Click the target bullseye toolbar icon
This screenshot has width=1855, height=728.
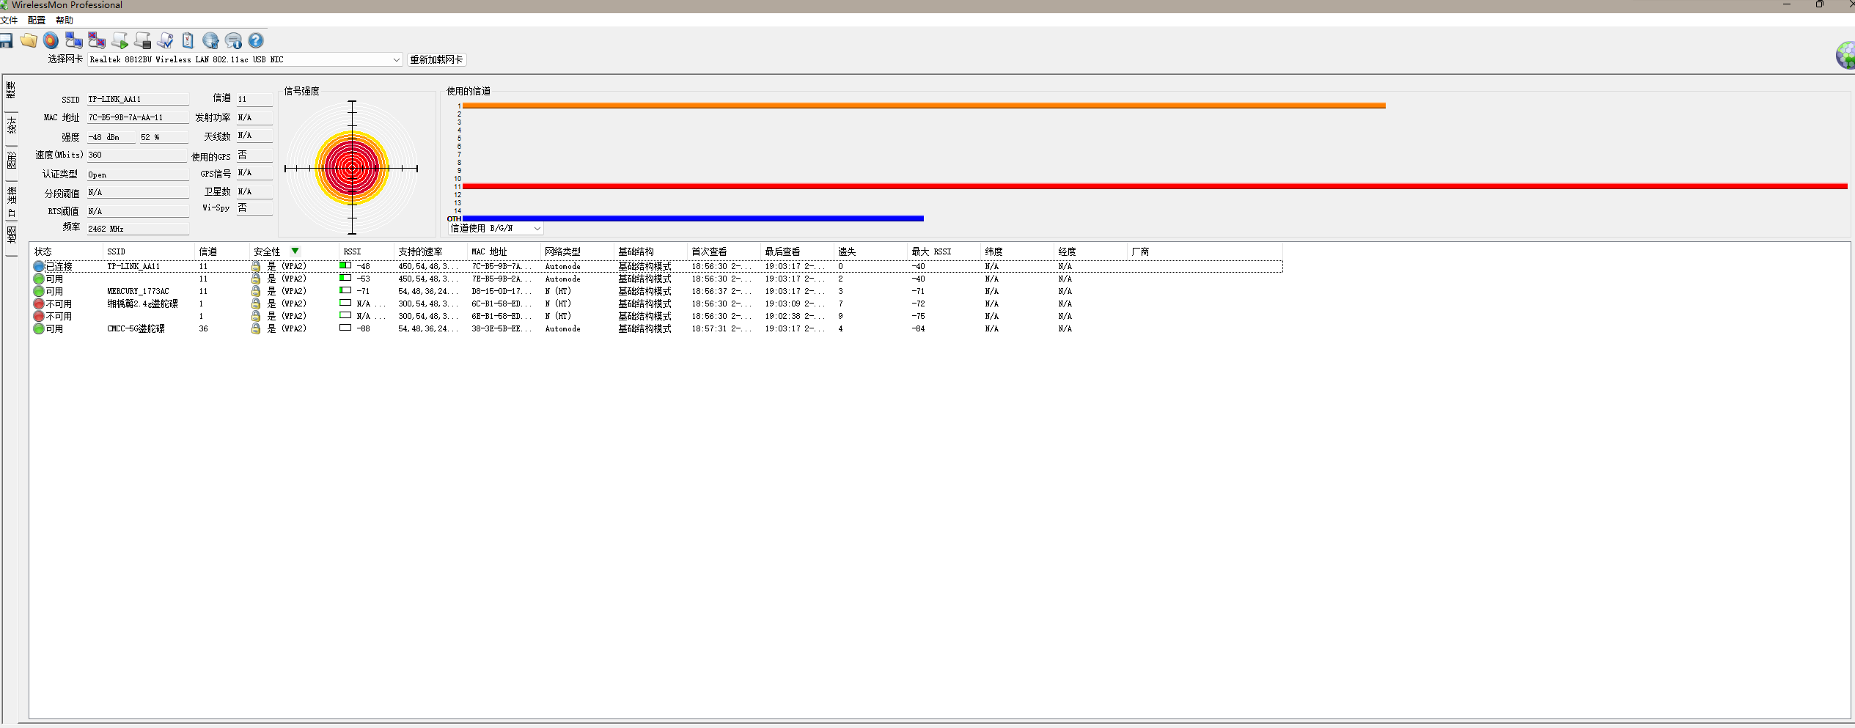51,40
